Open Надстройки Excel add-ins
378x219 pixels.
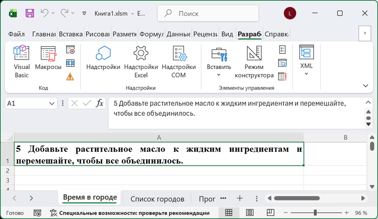click(x=141, y=61)
